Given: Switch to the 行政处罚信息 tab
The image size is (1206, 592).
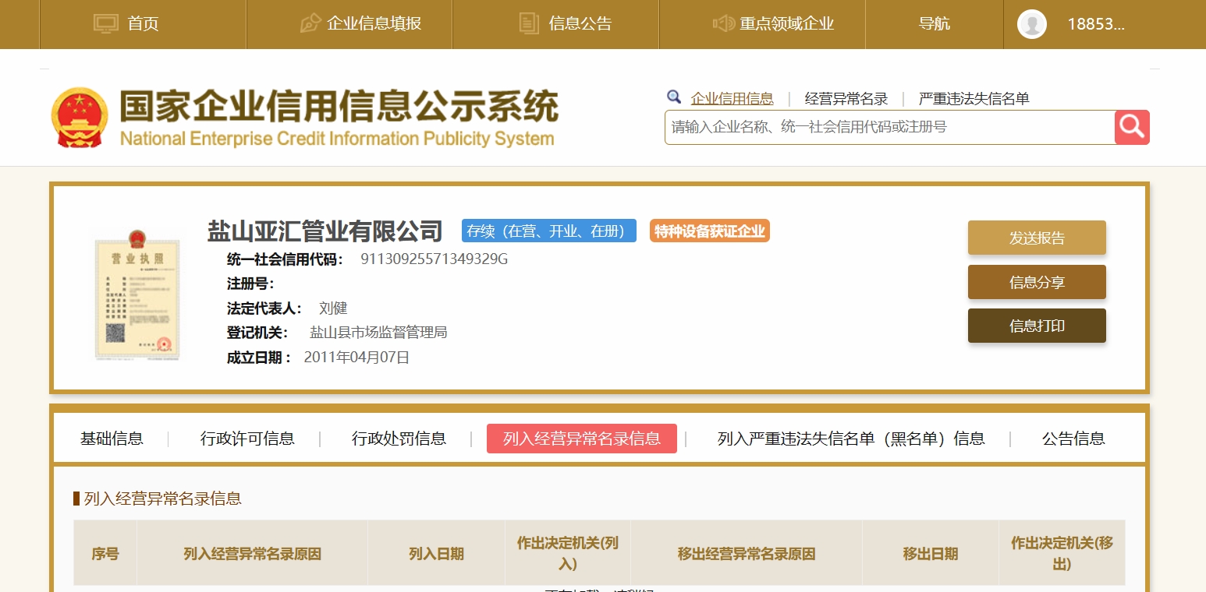Looking at the screenshot, I should coord(399,439).
